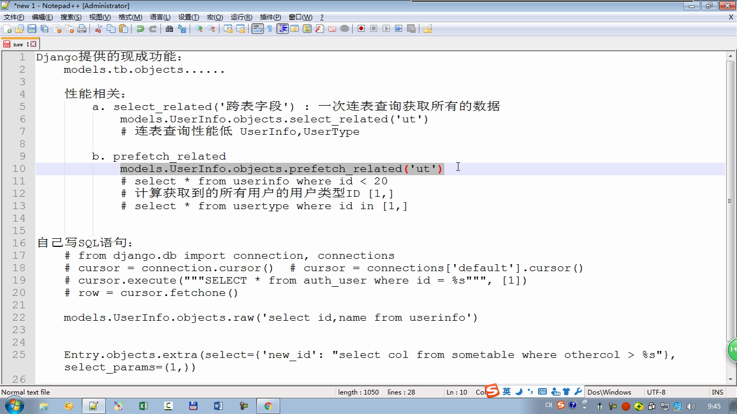Click the Save Recorded Macro icon
The width and height of the screenshot is (737, 414).
click(411, 29)
